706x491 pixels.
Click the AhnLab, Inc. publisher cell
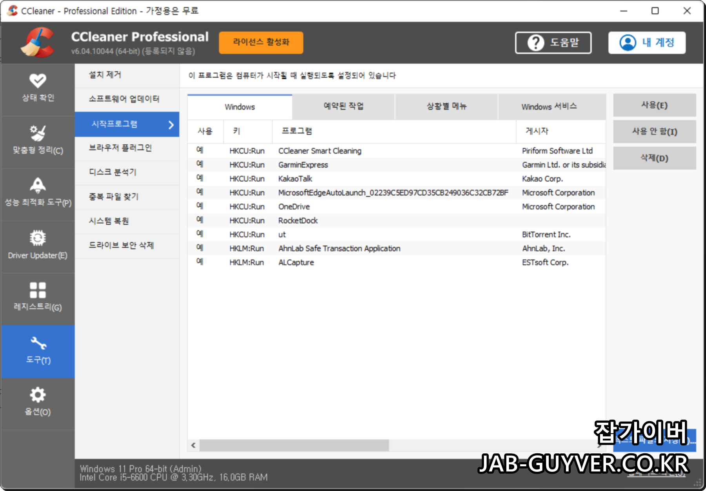pos(544,248)
